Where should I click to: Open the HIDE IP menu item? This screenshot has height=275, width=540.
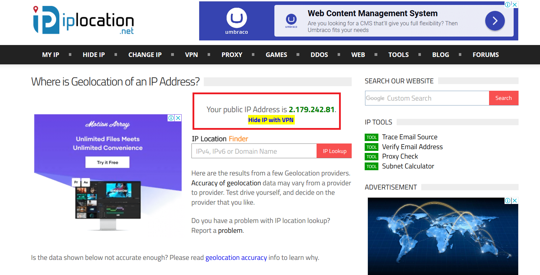pos(94,55)
